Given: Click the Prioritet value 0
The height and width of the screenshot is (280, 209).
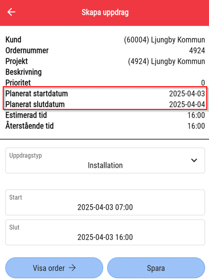Looking at the screenshot, I should pos(203,83).
